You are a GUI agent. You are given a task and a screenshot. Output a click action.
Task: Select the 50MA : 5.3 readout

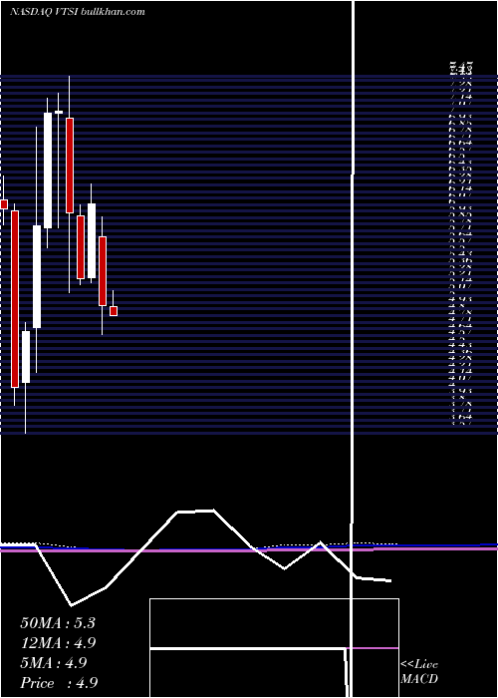(x=58, y=623)
